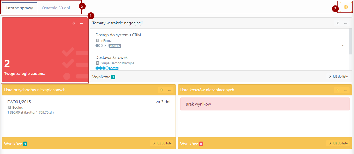
Task: Click Grupa Demonstracyjna company name
Action: pos(117,63)
